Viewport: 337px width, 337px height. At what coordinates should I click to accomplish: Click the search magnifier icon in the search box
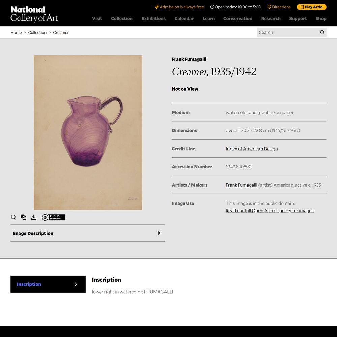pos(322,32)
